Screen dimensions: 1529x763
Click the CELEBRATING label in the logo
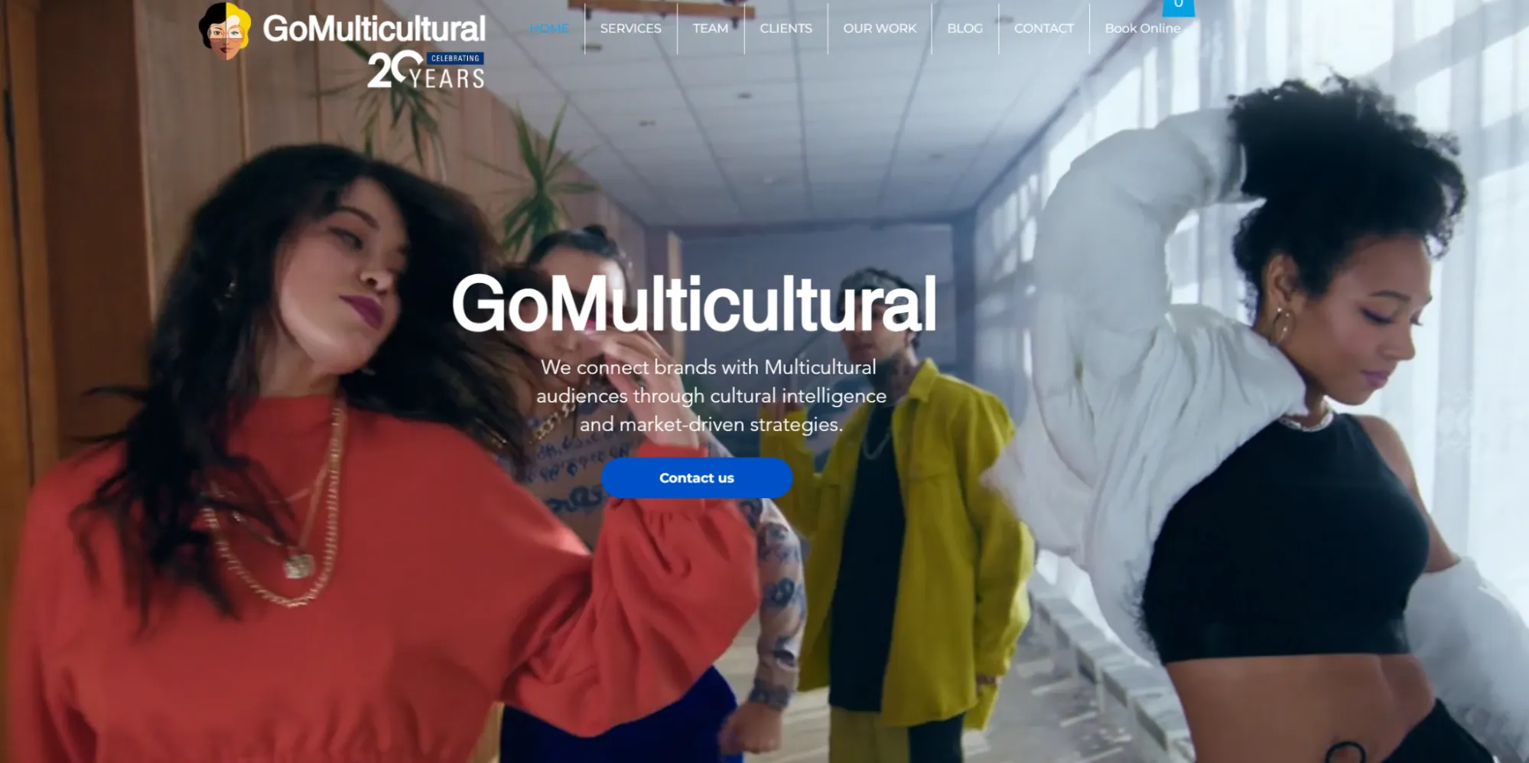click(x=455, y=58)
